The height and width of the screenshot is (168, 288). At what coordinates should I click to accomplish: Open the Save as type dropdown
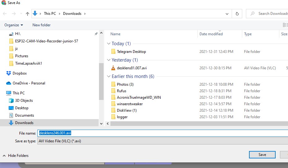tap(162, 141)
